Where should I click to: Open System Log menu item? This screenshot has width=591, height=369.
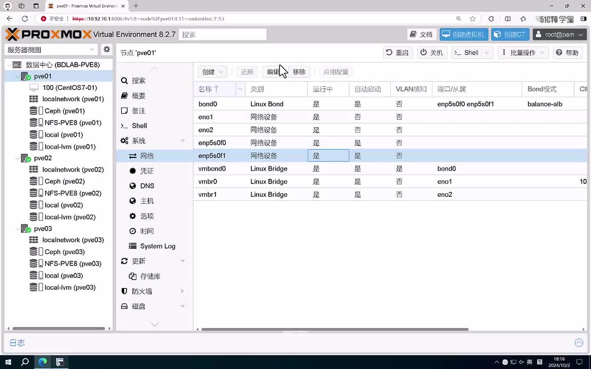pos(155,246)
